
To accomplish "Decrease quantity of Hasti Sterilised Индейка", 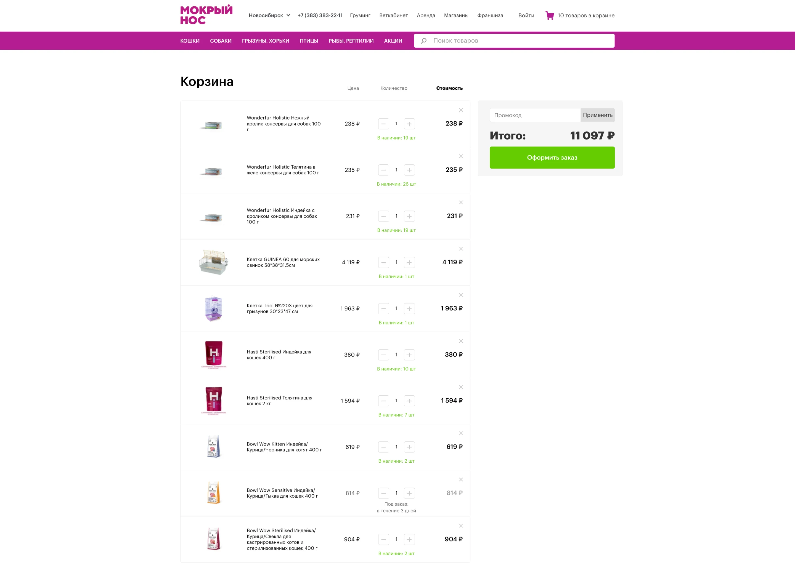I will tap(384, 355).
